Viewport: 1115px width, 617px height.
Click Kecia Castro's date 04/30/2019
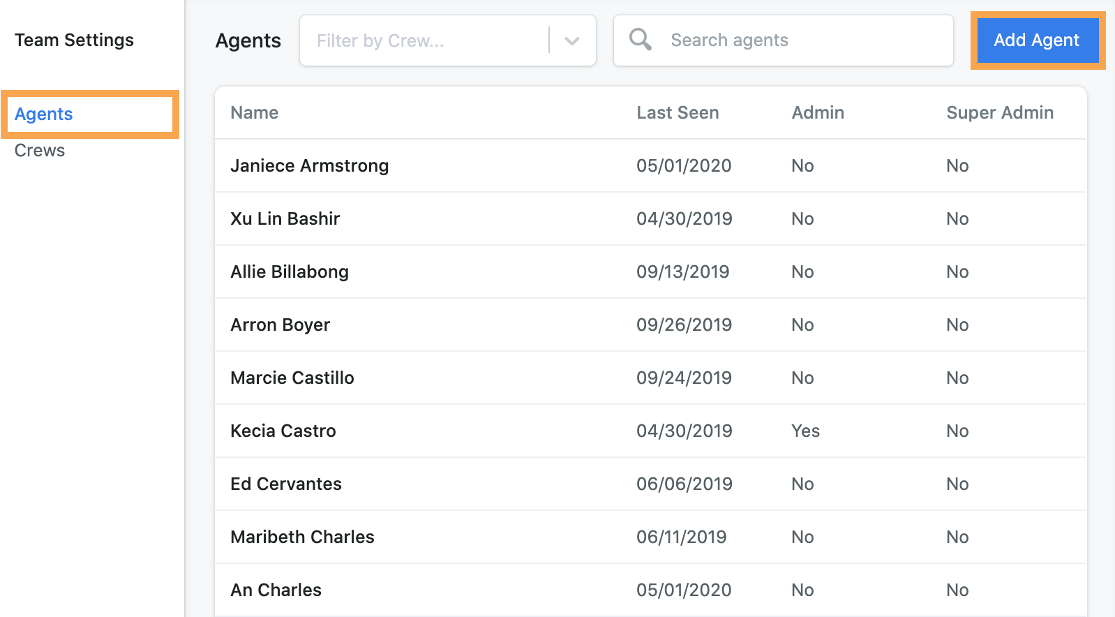click(x=684, y=431)
